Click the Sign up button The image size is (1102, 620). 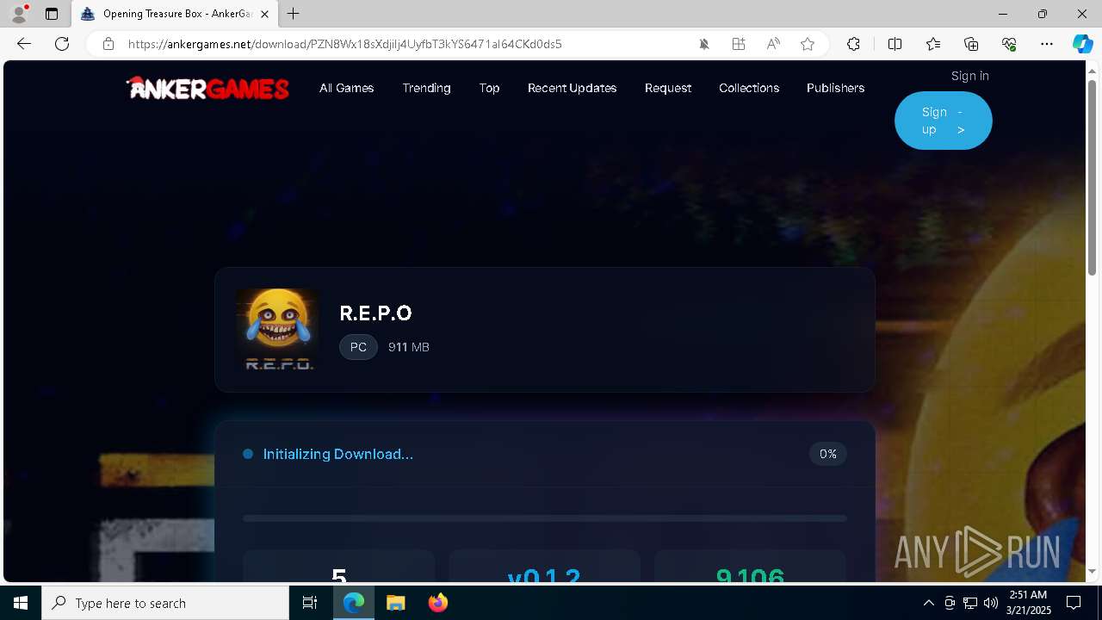click(x=944, y=121)
